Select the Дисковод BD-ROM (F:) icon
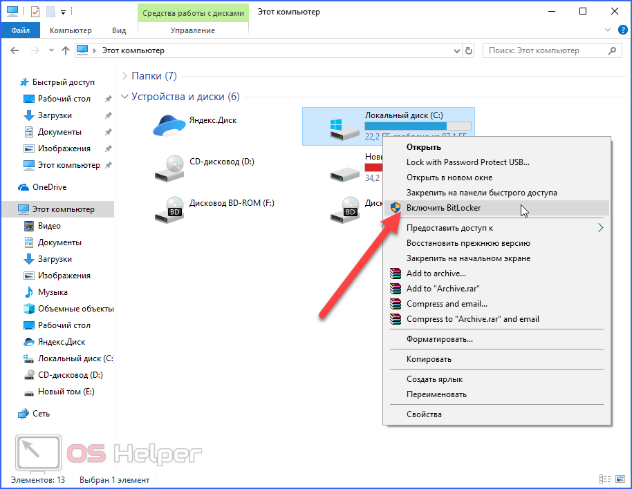The width and height of the screenshot is (632, 489). (x=169, y=208)
